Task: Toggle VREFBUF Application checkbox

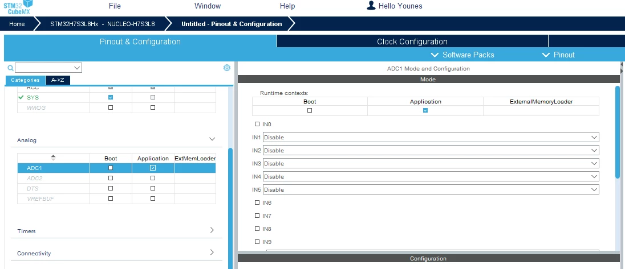Action: point(153,198)
